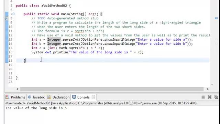Click line number 13 in the gutter
This screenshot has width=220, height=124.
click(11, 40)
